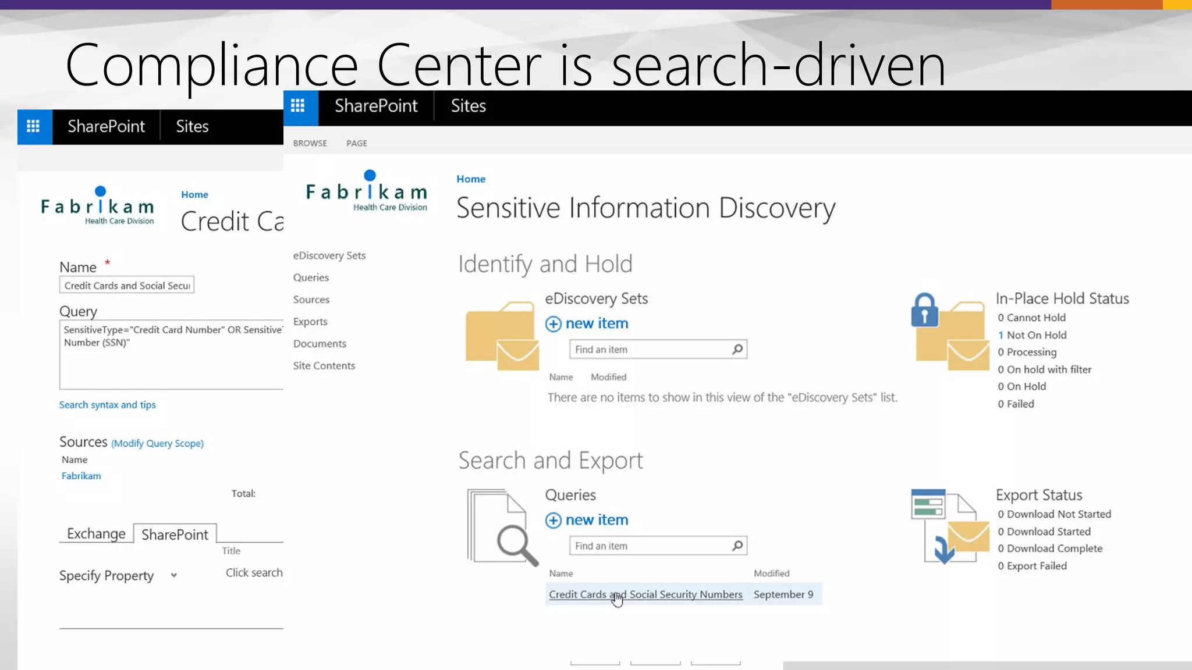
Task: Click Sites in front window top bar
Action: click(x=469, y=106)
